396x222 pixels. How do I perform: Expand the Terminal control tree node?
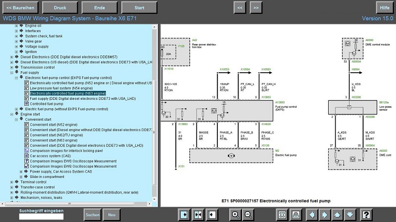[x=11, y=182]
